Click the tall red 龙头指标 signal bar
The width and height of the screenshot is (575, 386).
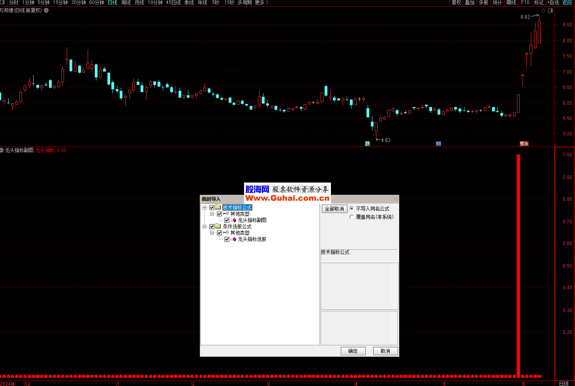519,265
